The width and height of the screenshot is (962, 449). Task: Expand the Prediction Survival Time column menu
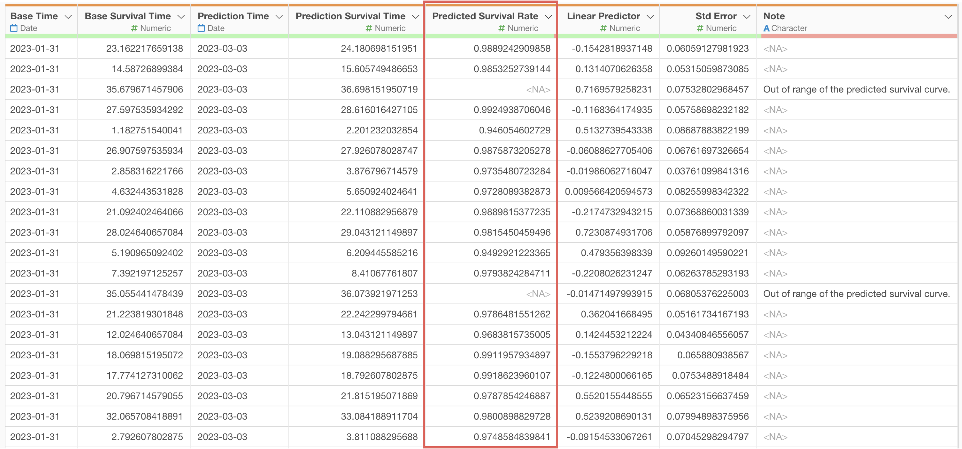pyautogui.click(x=415, y=17)
